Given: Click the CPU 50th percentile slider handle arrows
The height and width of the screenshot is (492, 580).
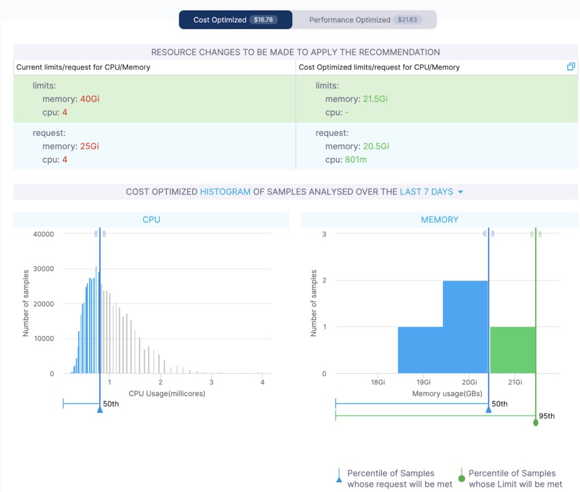Looking at the screenshot, I should click(100, 234).
